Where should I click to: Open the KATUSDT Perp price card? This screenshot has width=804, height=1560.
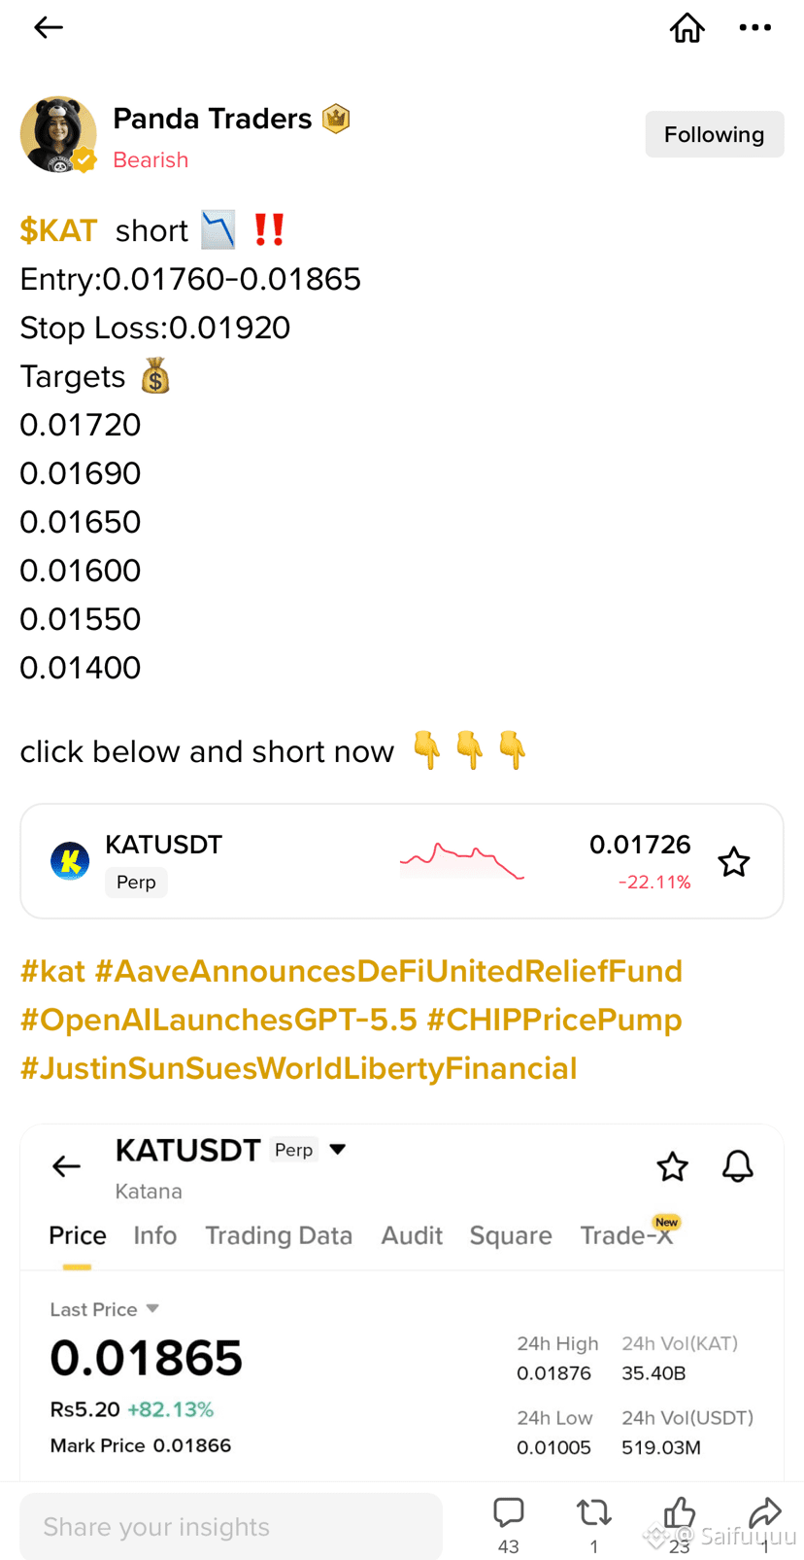pyautogui.click(x=402, y=861)
